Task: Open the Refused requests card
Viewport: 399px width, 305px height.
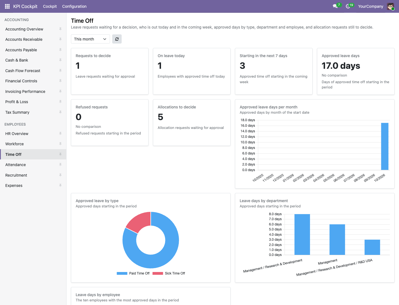Action: point(110,123)
